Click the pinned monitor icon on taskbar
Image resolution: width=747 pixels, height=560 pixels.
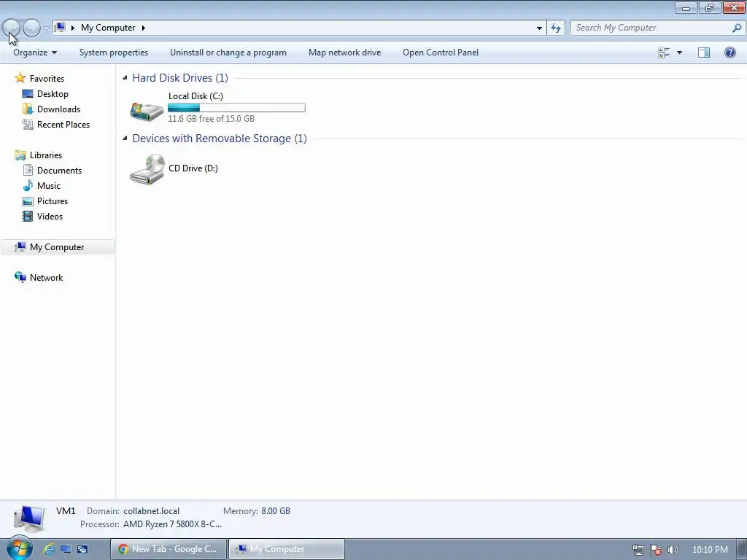click(65, 549)
